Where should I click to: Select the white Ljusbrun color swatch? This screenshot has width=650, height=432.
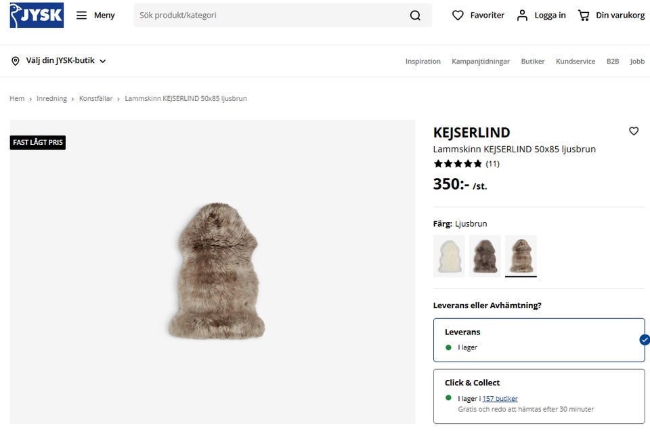[x=448, y=256]
